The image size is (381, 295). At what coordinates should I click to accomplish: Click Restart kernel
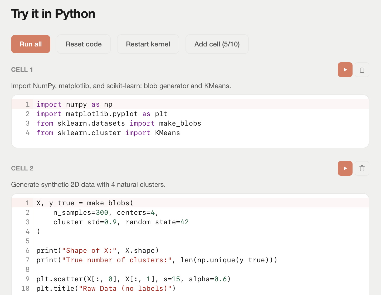148,44
